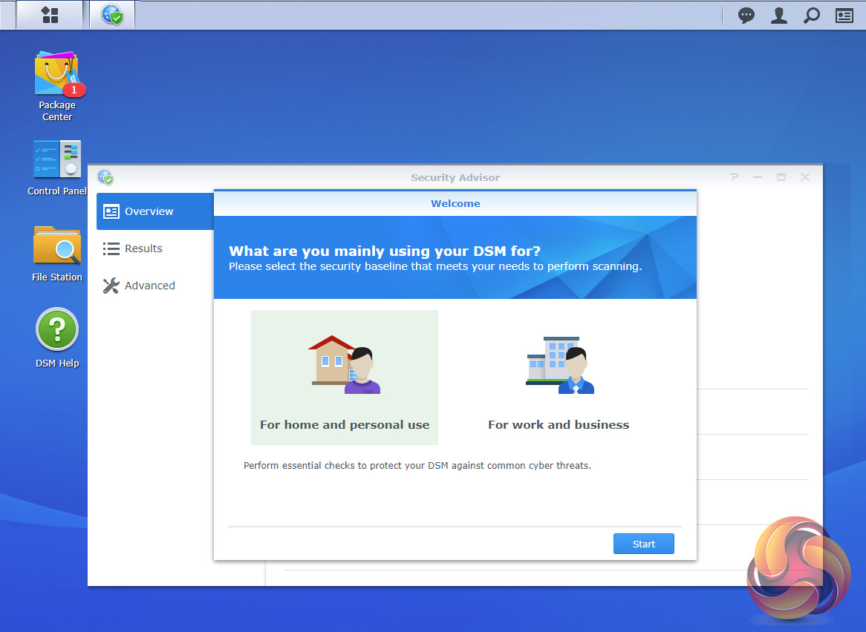Open the Advanced sidebar section

(155, 286)
